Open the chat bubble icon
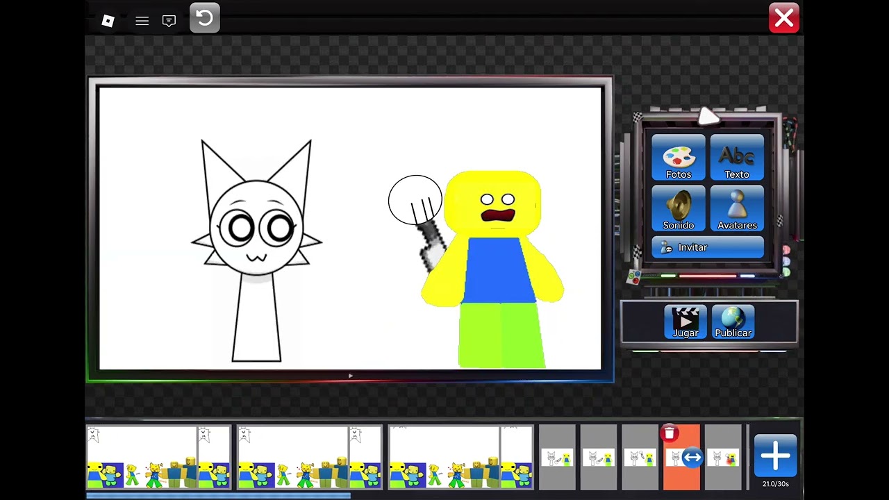Screen dimensions: 889x500 pos(169,21)
